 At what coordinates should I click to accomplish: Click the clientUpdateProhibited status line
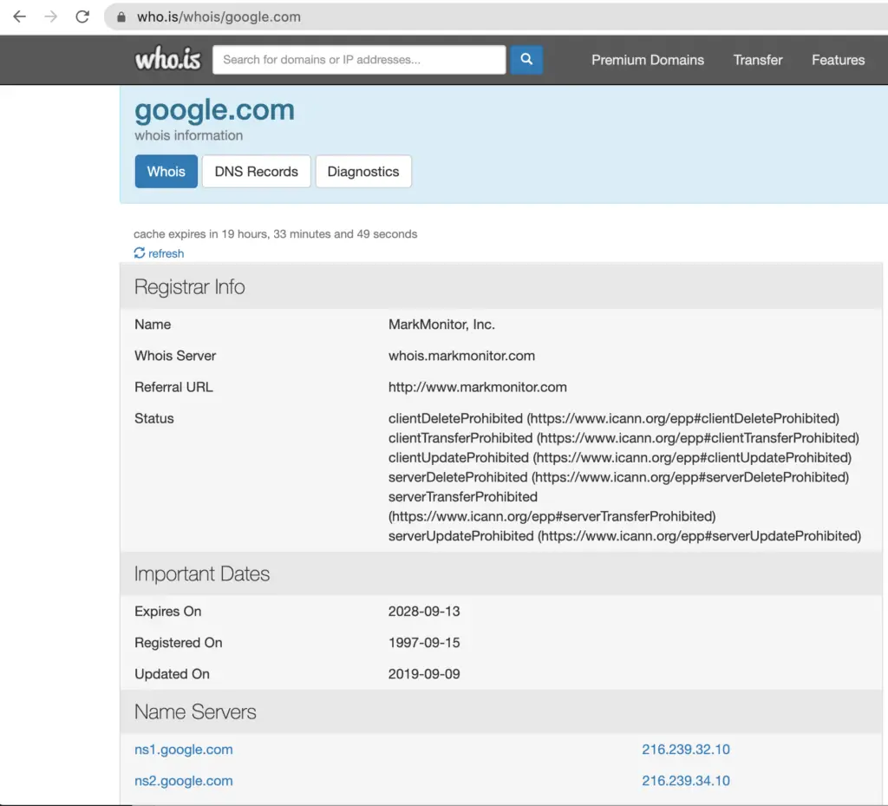[620, 457]
